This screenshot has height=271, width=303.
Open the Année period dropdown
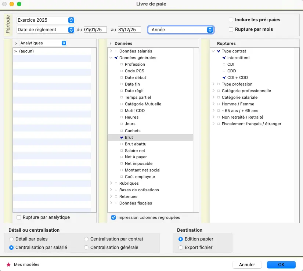coord(181,30)
